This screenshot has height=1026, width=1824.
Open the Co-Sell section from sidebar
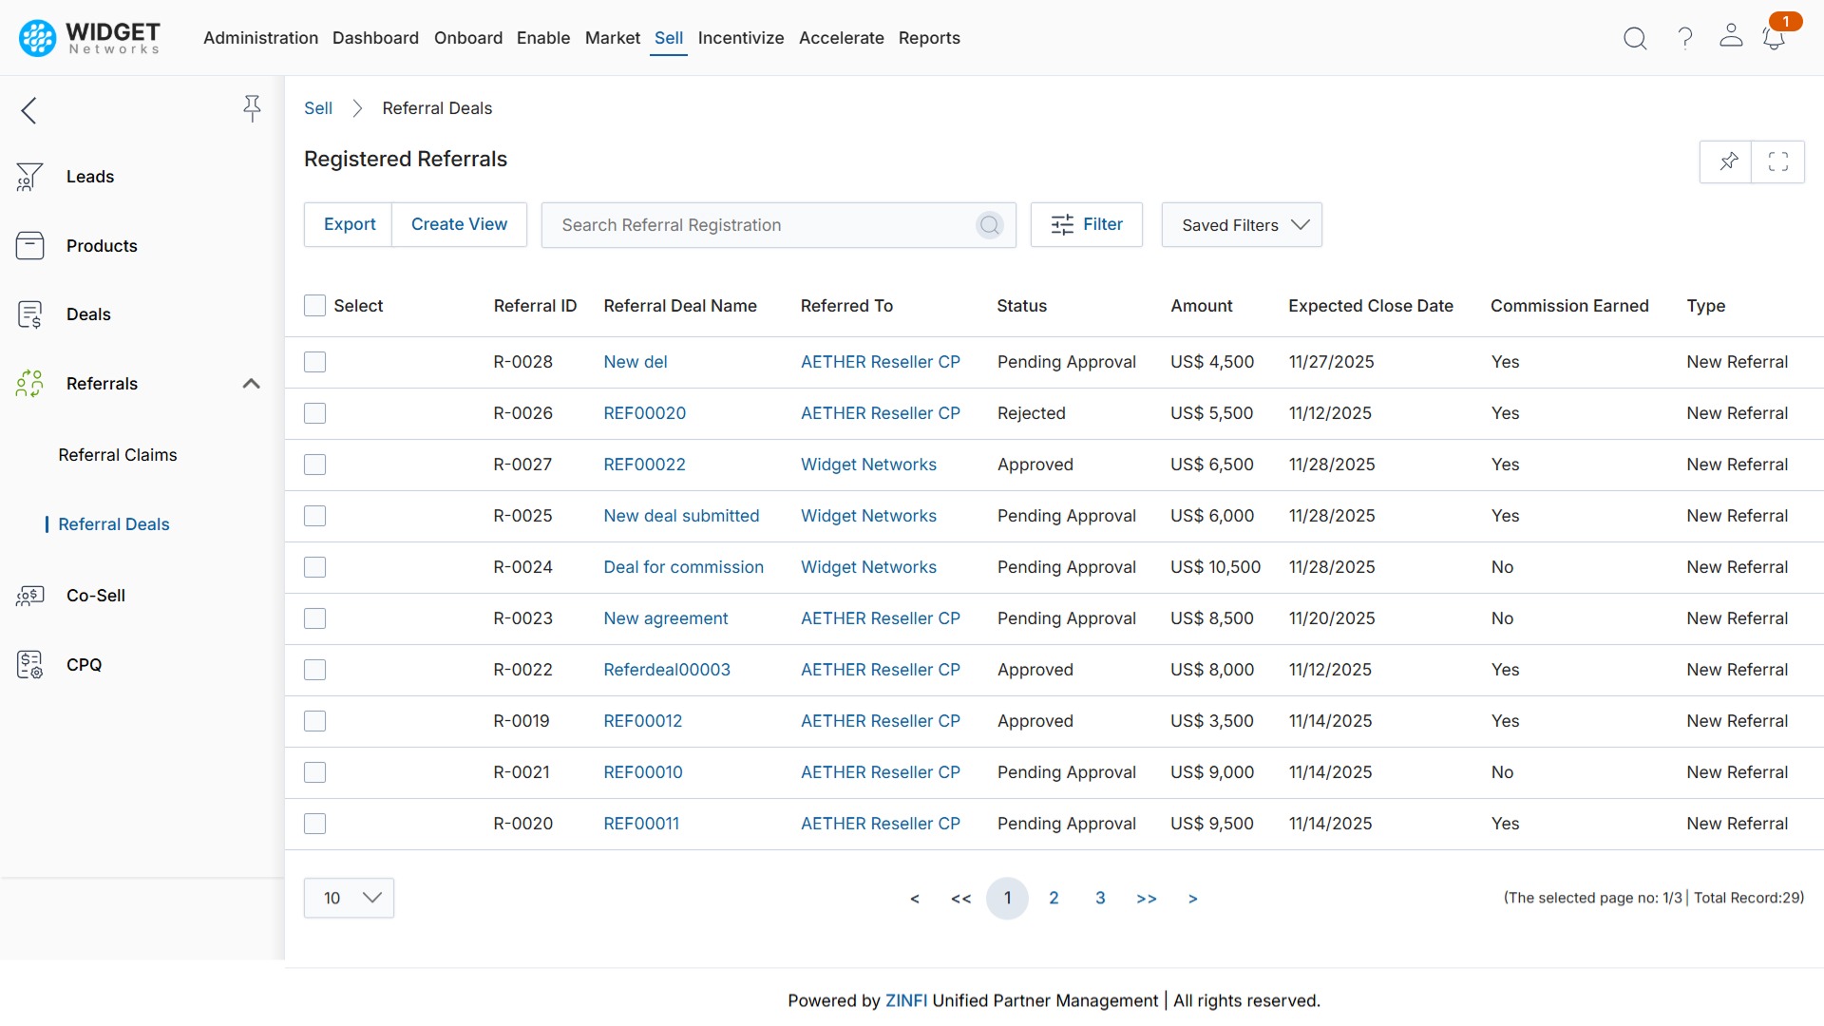[x=29, y=596]
